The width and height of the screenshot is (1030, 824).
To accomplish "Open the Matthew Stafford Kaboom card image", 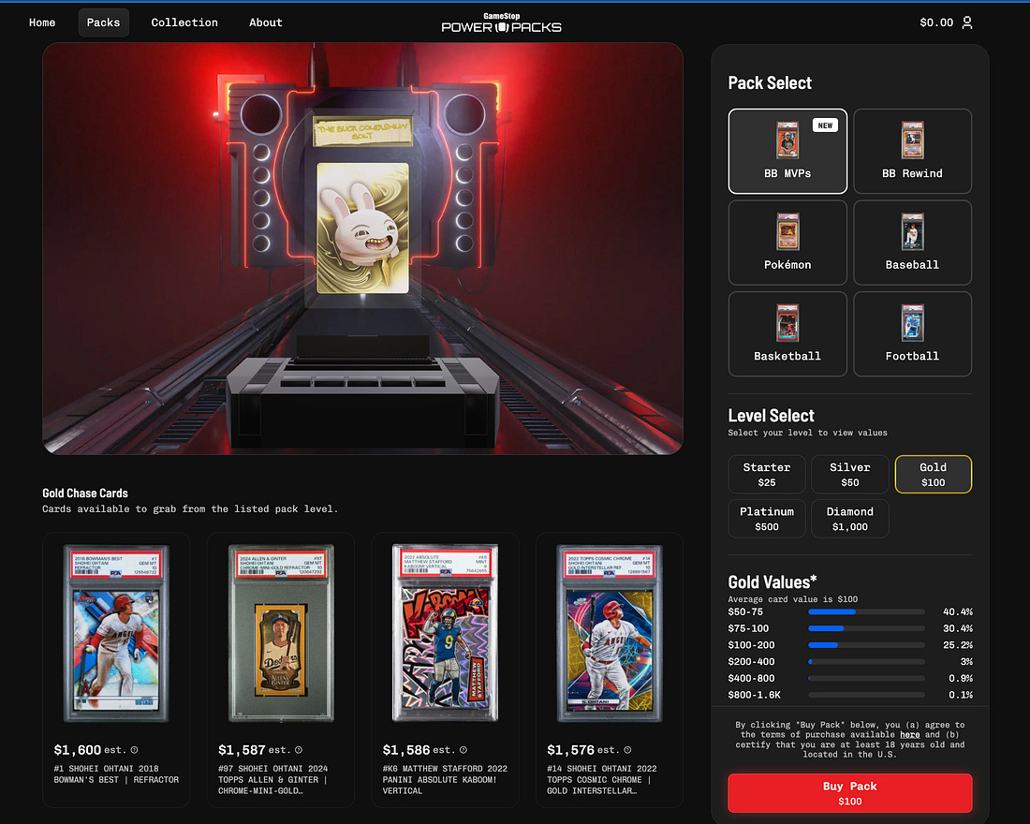I will click(x=446, y=633).
